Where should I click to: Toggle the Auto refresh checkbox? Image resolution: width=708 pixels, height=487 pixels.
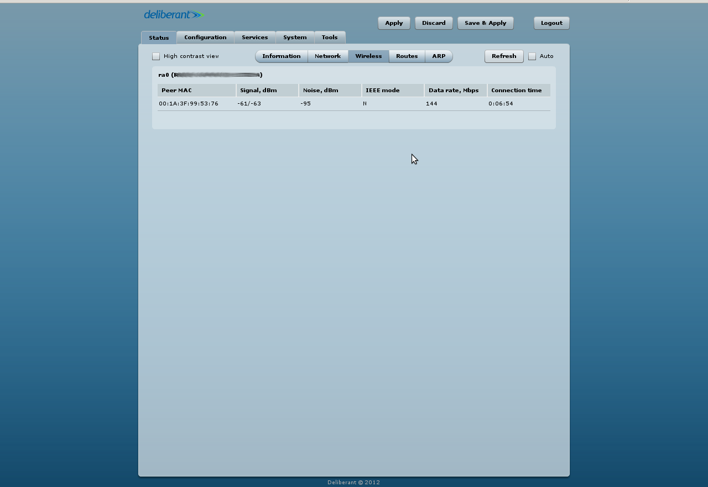coord(532,56)
